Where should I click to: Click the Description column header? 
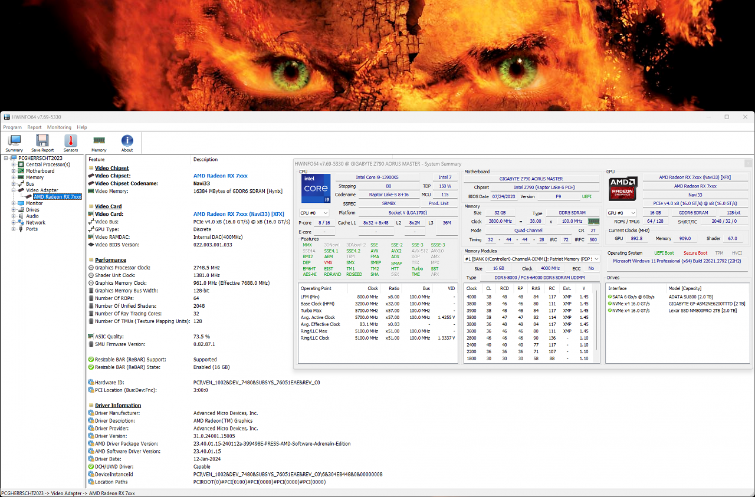coord(205,159)
